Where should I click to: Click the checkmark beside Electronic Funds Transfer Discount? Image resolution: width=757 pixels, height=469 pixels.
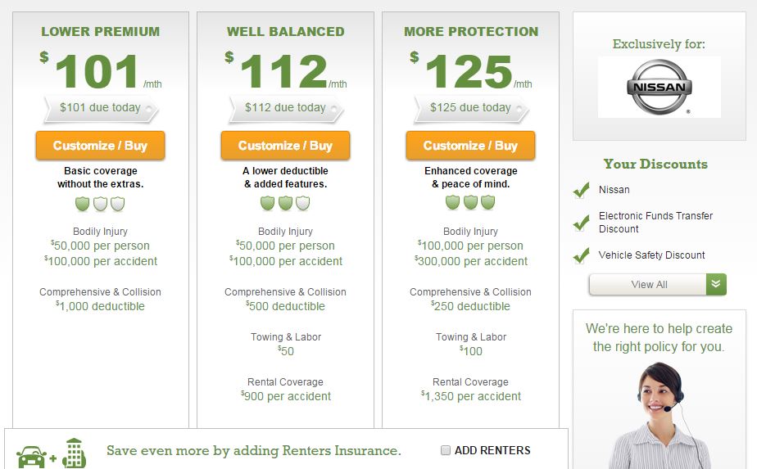tap(582, 223)
